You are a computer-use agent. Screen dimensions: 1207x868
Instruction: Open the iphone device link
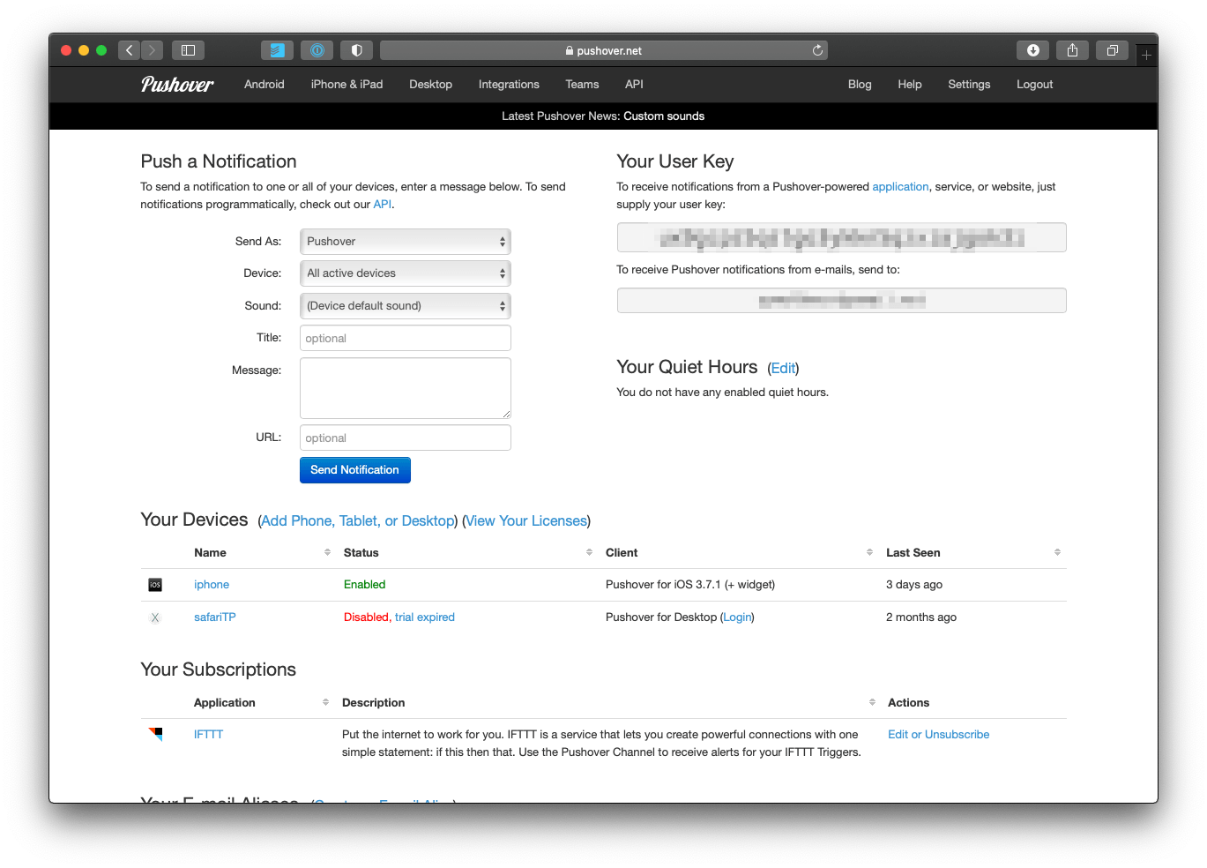coord(212,585)
